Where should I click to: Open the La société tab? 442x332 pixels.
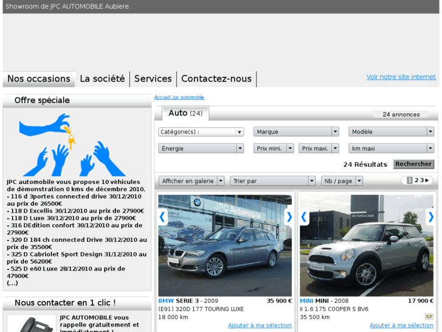click(102, 79)
